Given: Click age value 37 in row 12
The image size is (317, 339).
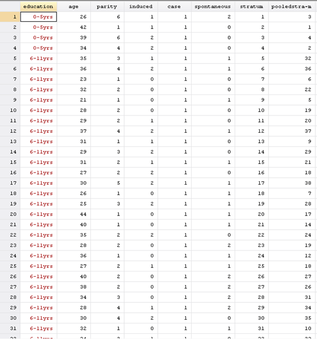Looking at the screenshot, I should (x=74, y=131).
